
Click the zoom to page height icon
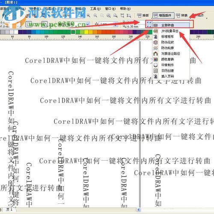129,15
